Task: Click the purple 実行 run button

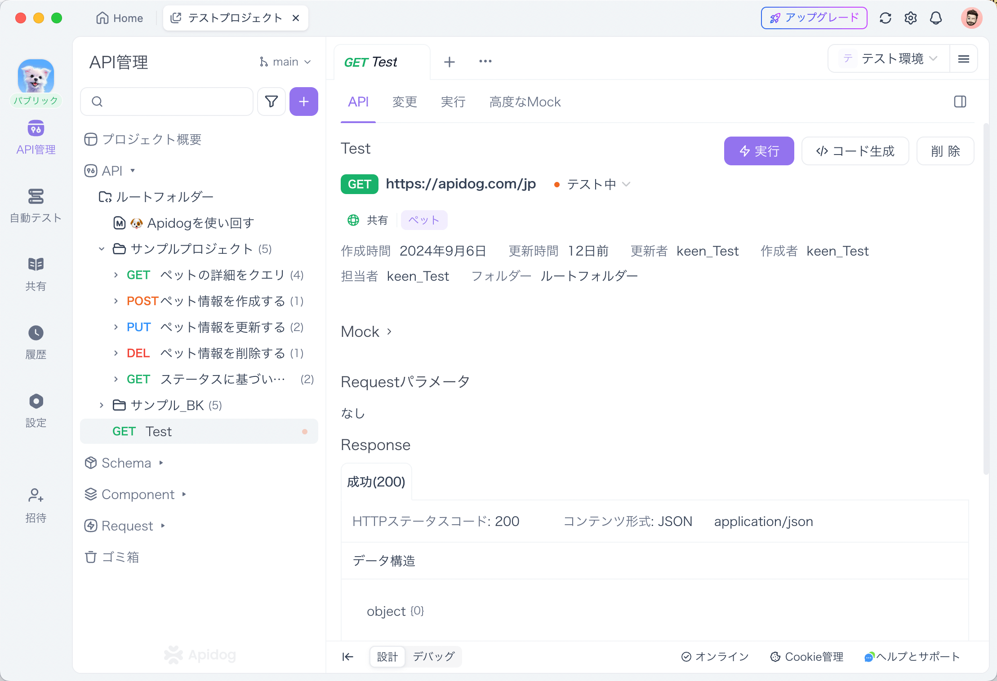Action: 759,151
